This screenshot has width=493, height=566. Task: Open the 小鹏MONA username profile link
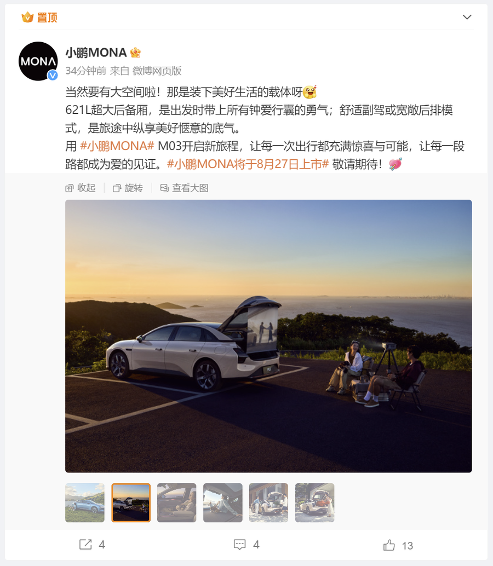[96, 53]
